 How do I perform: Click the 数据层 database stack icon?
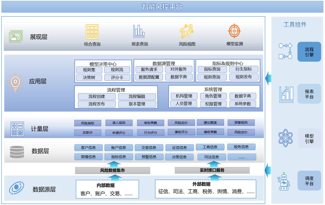pos(17,152)
